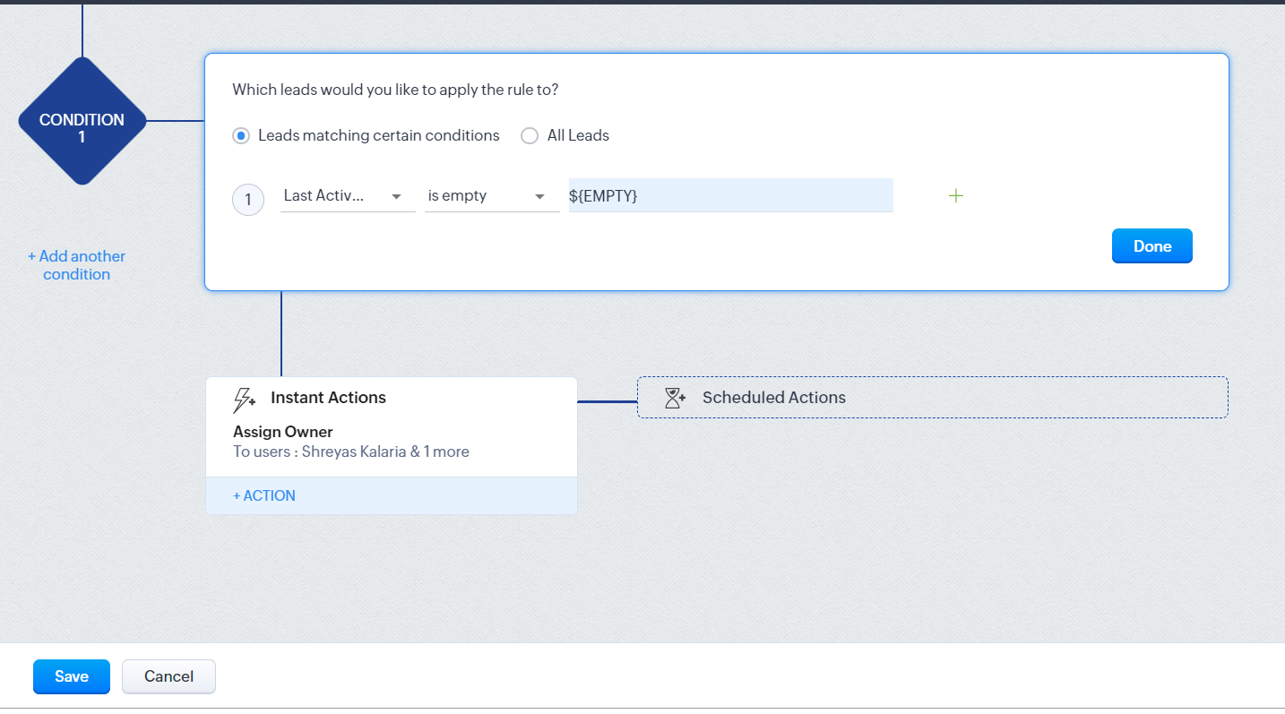The image size is (1285, 714).
Task: Choose the All Leads radio option
Action: tap(530, 136)
